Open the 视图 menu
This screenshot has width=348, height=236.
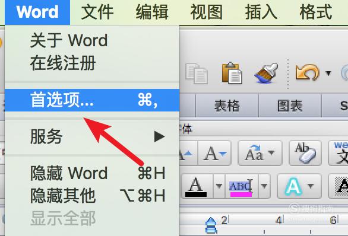pyautogui.click(x=207, y=12)
